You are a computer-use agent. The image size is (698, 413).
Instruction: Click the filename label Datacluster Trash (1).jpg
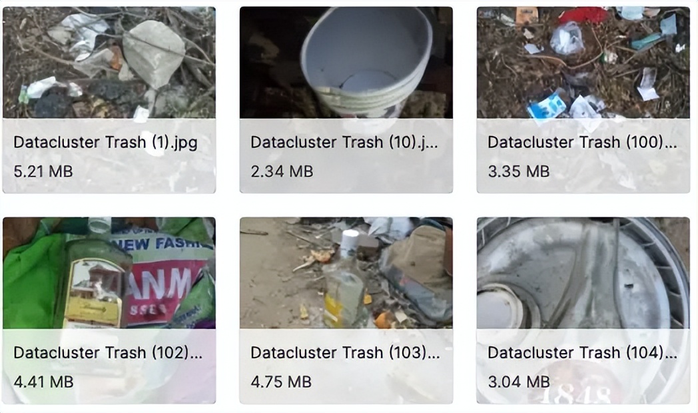click(105, 143)
